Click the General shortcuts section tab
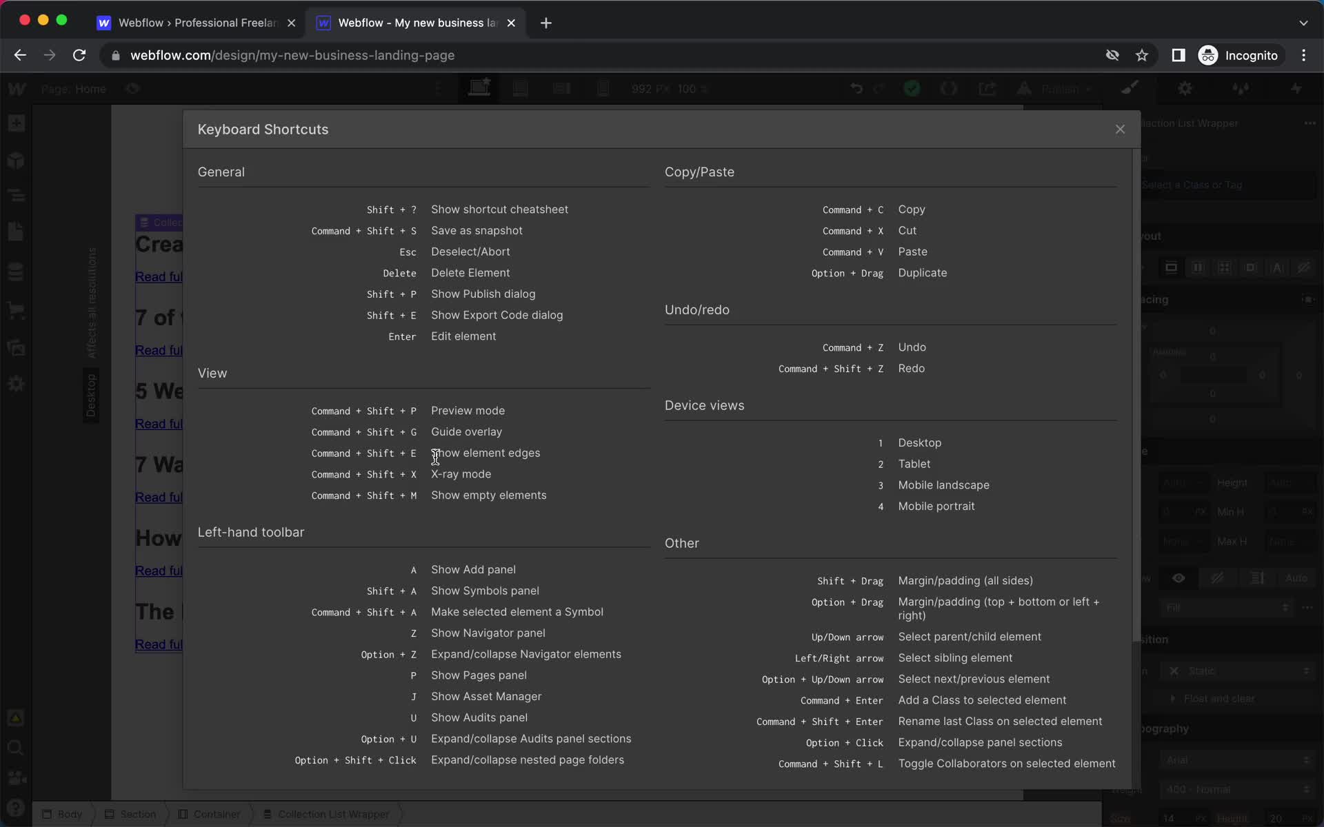 point(221,172)
